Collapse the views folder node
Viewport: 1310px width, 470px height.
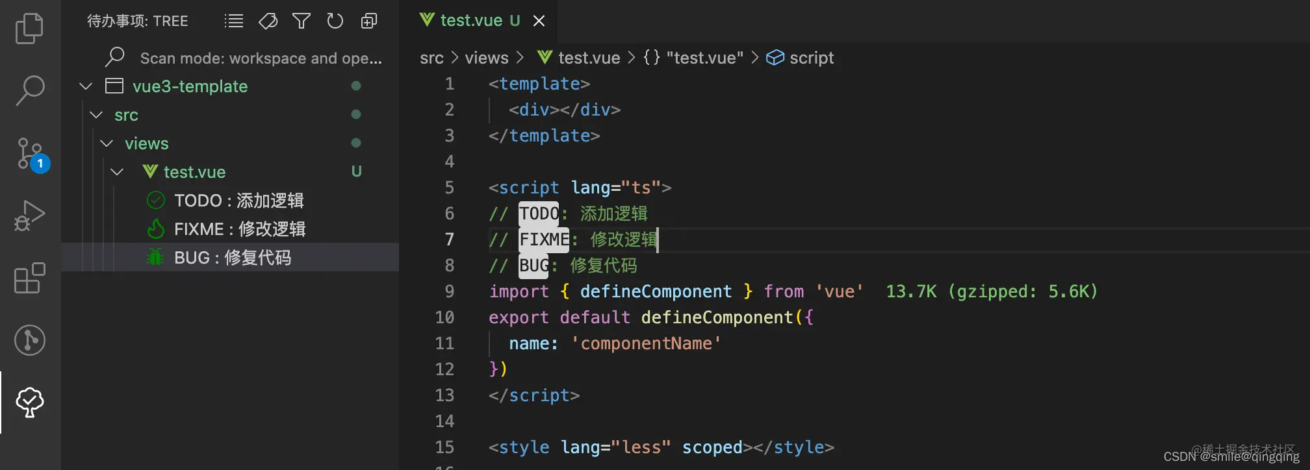(x=107, y=143)
